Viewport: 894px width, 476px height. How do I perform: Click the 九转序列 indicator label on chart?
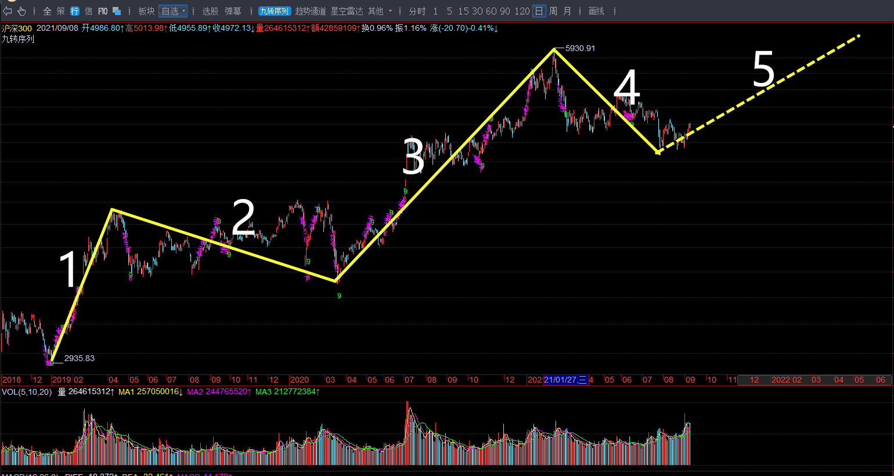(x=18, y=39)
